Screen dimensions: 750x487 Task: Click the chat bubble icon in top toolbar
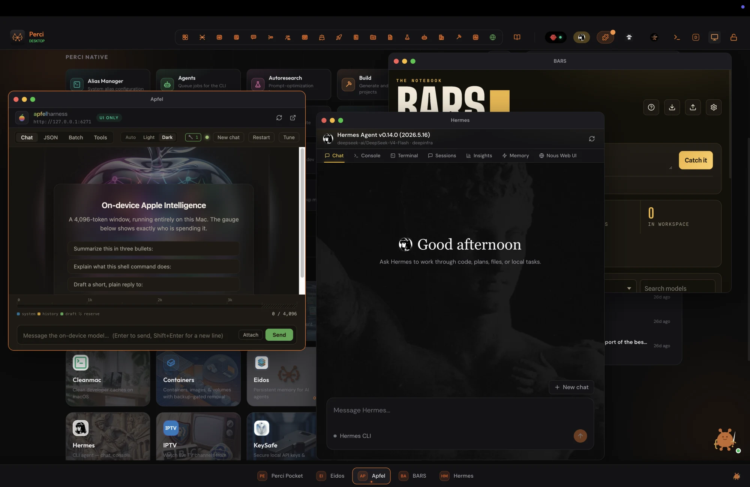click(253, 37)
